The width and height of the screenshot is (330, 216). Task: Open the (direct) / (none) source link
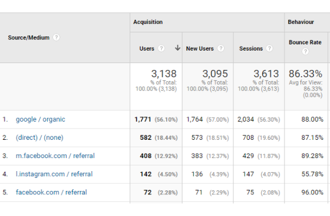[x=40, y=138]
